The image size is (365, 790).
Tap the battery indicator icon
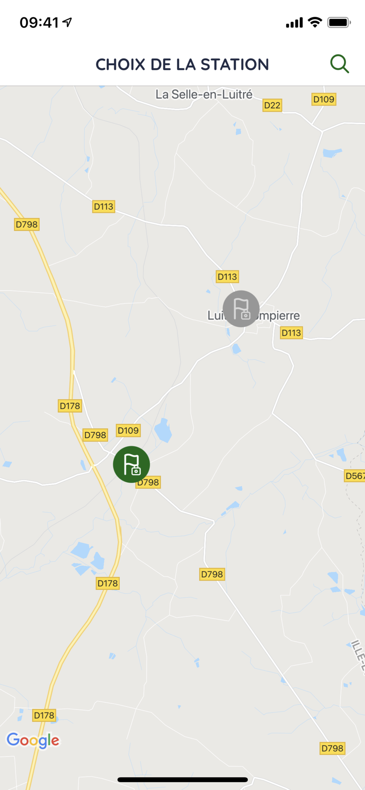point(339,23)
